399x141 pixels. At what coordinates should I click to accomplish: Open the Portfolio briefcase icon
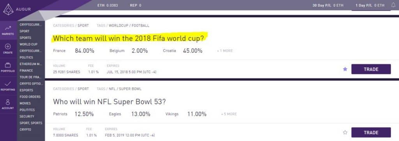click(8, 65)
